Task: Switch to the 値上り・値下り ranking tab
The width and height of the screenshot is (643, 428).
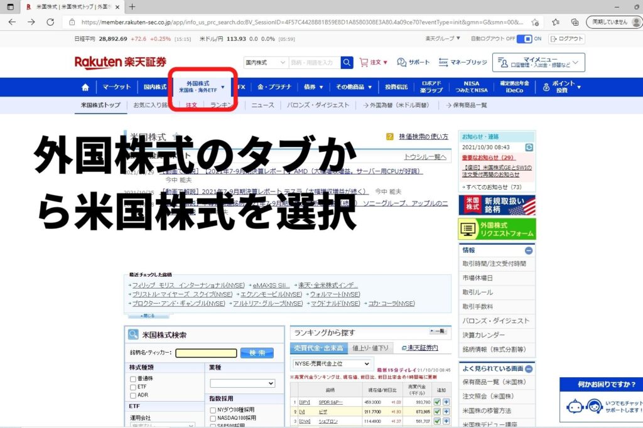Action: tap(370, 348)
